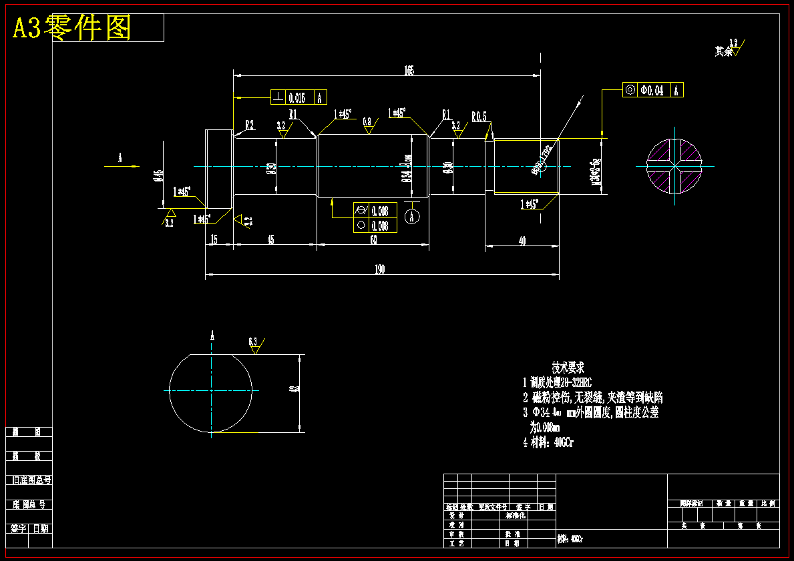The height and width of the screenshot is (561, 794).
Task: Click the concentricity tolerance "Φ0.04"
Action: pos(652,91)
